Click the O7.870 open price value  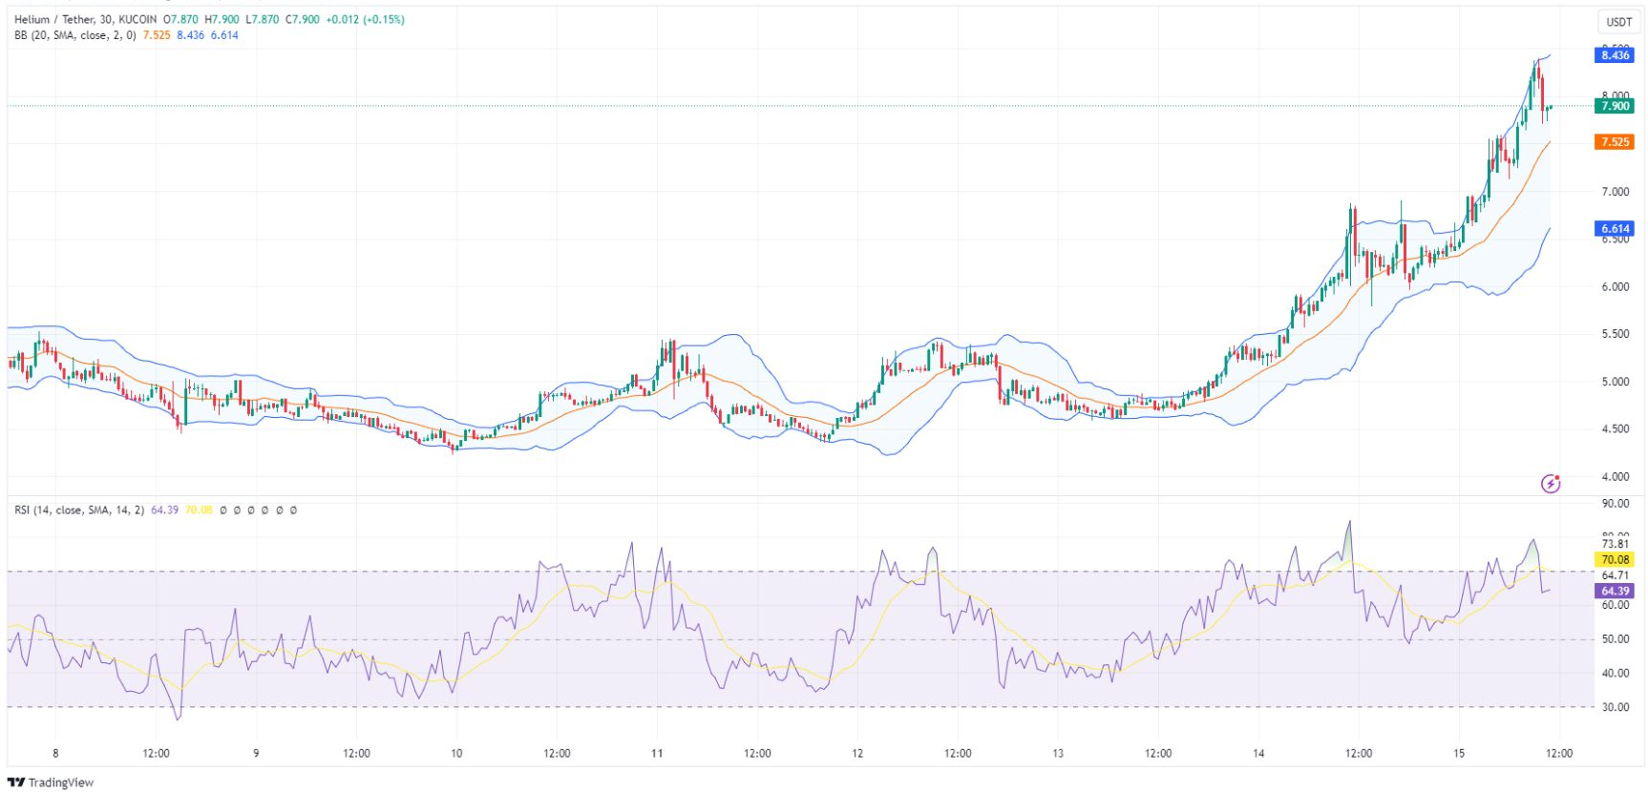click(180, 19)
